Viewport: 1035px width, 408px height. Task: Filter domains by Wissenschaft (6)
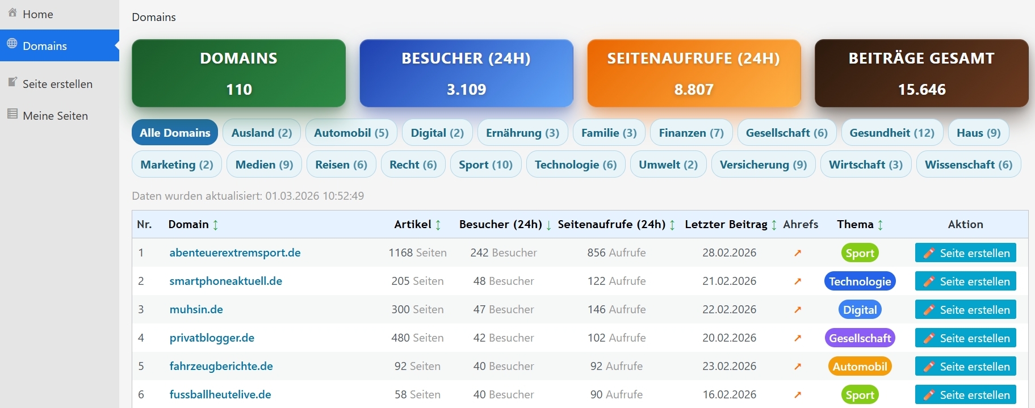click(x=969, y=165)
